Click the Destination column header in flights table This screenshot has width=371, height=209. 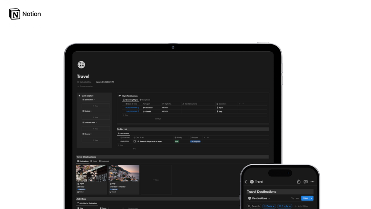tap(221, 104)
